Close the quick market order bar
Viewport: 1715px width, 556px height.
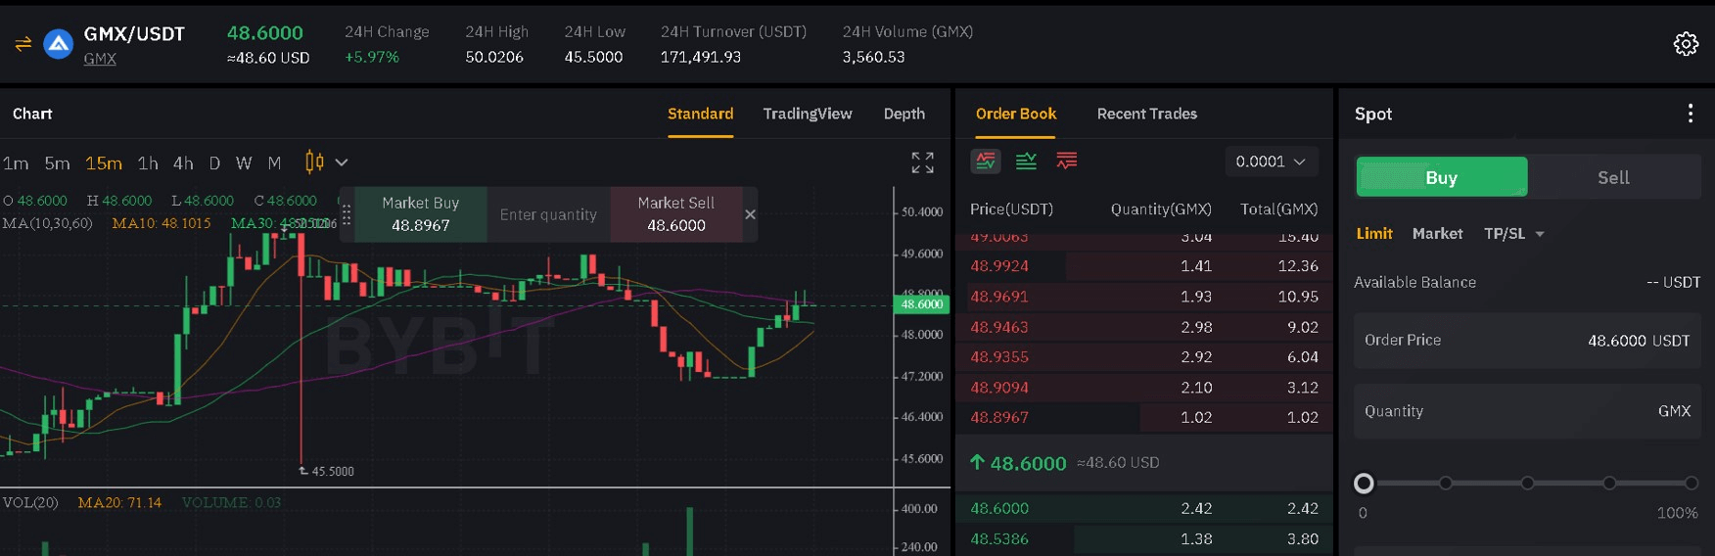(750, 214)
